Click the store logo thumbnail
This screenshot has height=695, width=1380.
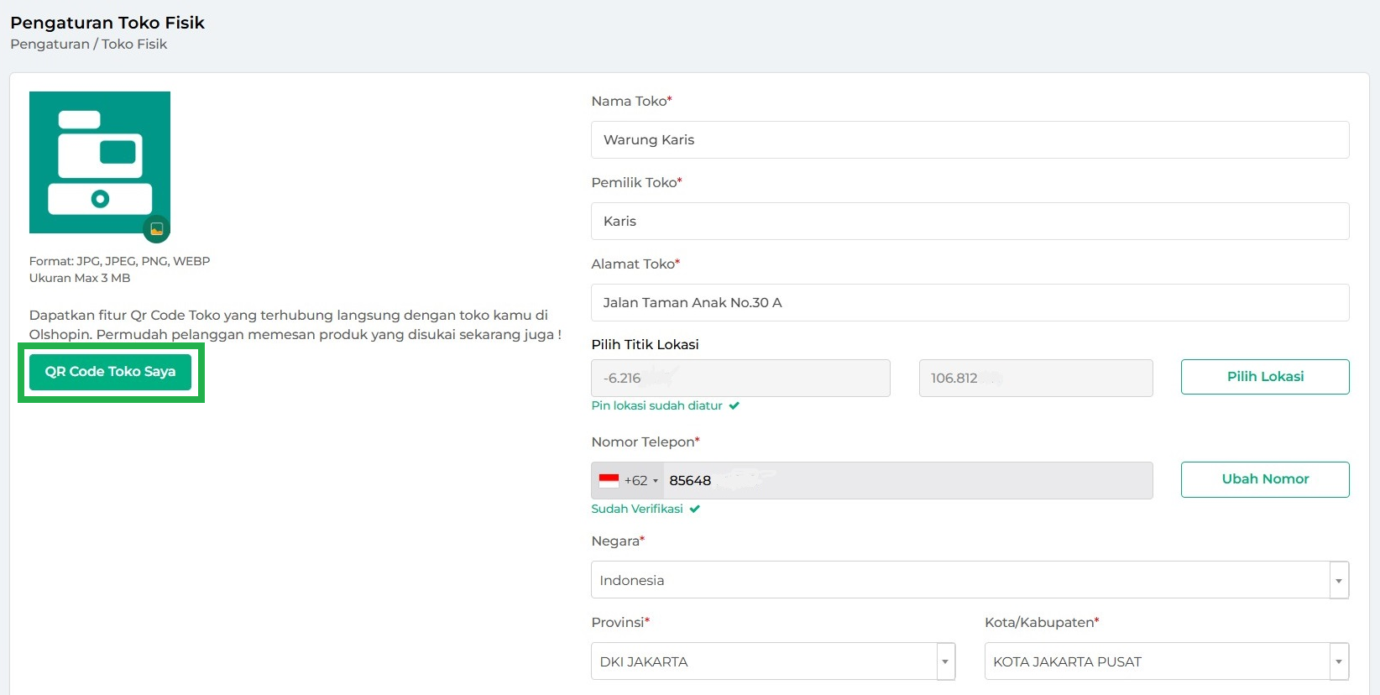point(99,161)
